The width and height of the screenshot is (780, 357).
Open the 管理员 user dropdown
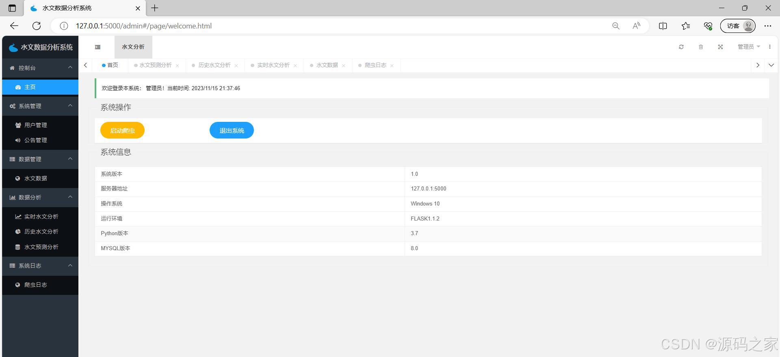(749, 47)
